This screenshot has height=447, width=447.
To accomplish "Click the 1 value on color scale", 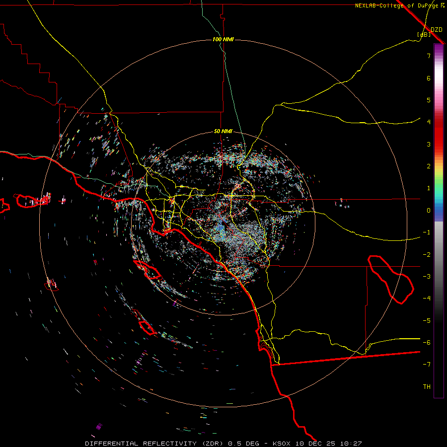I will point(429,188).
